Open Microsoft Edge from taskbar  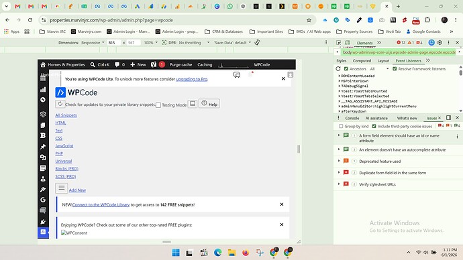click(x=217, y=253)
